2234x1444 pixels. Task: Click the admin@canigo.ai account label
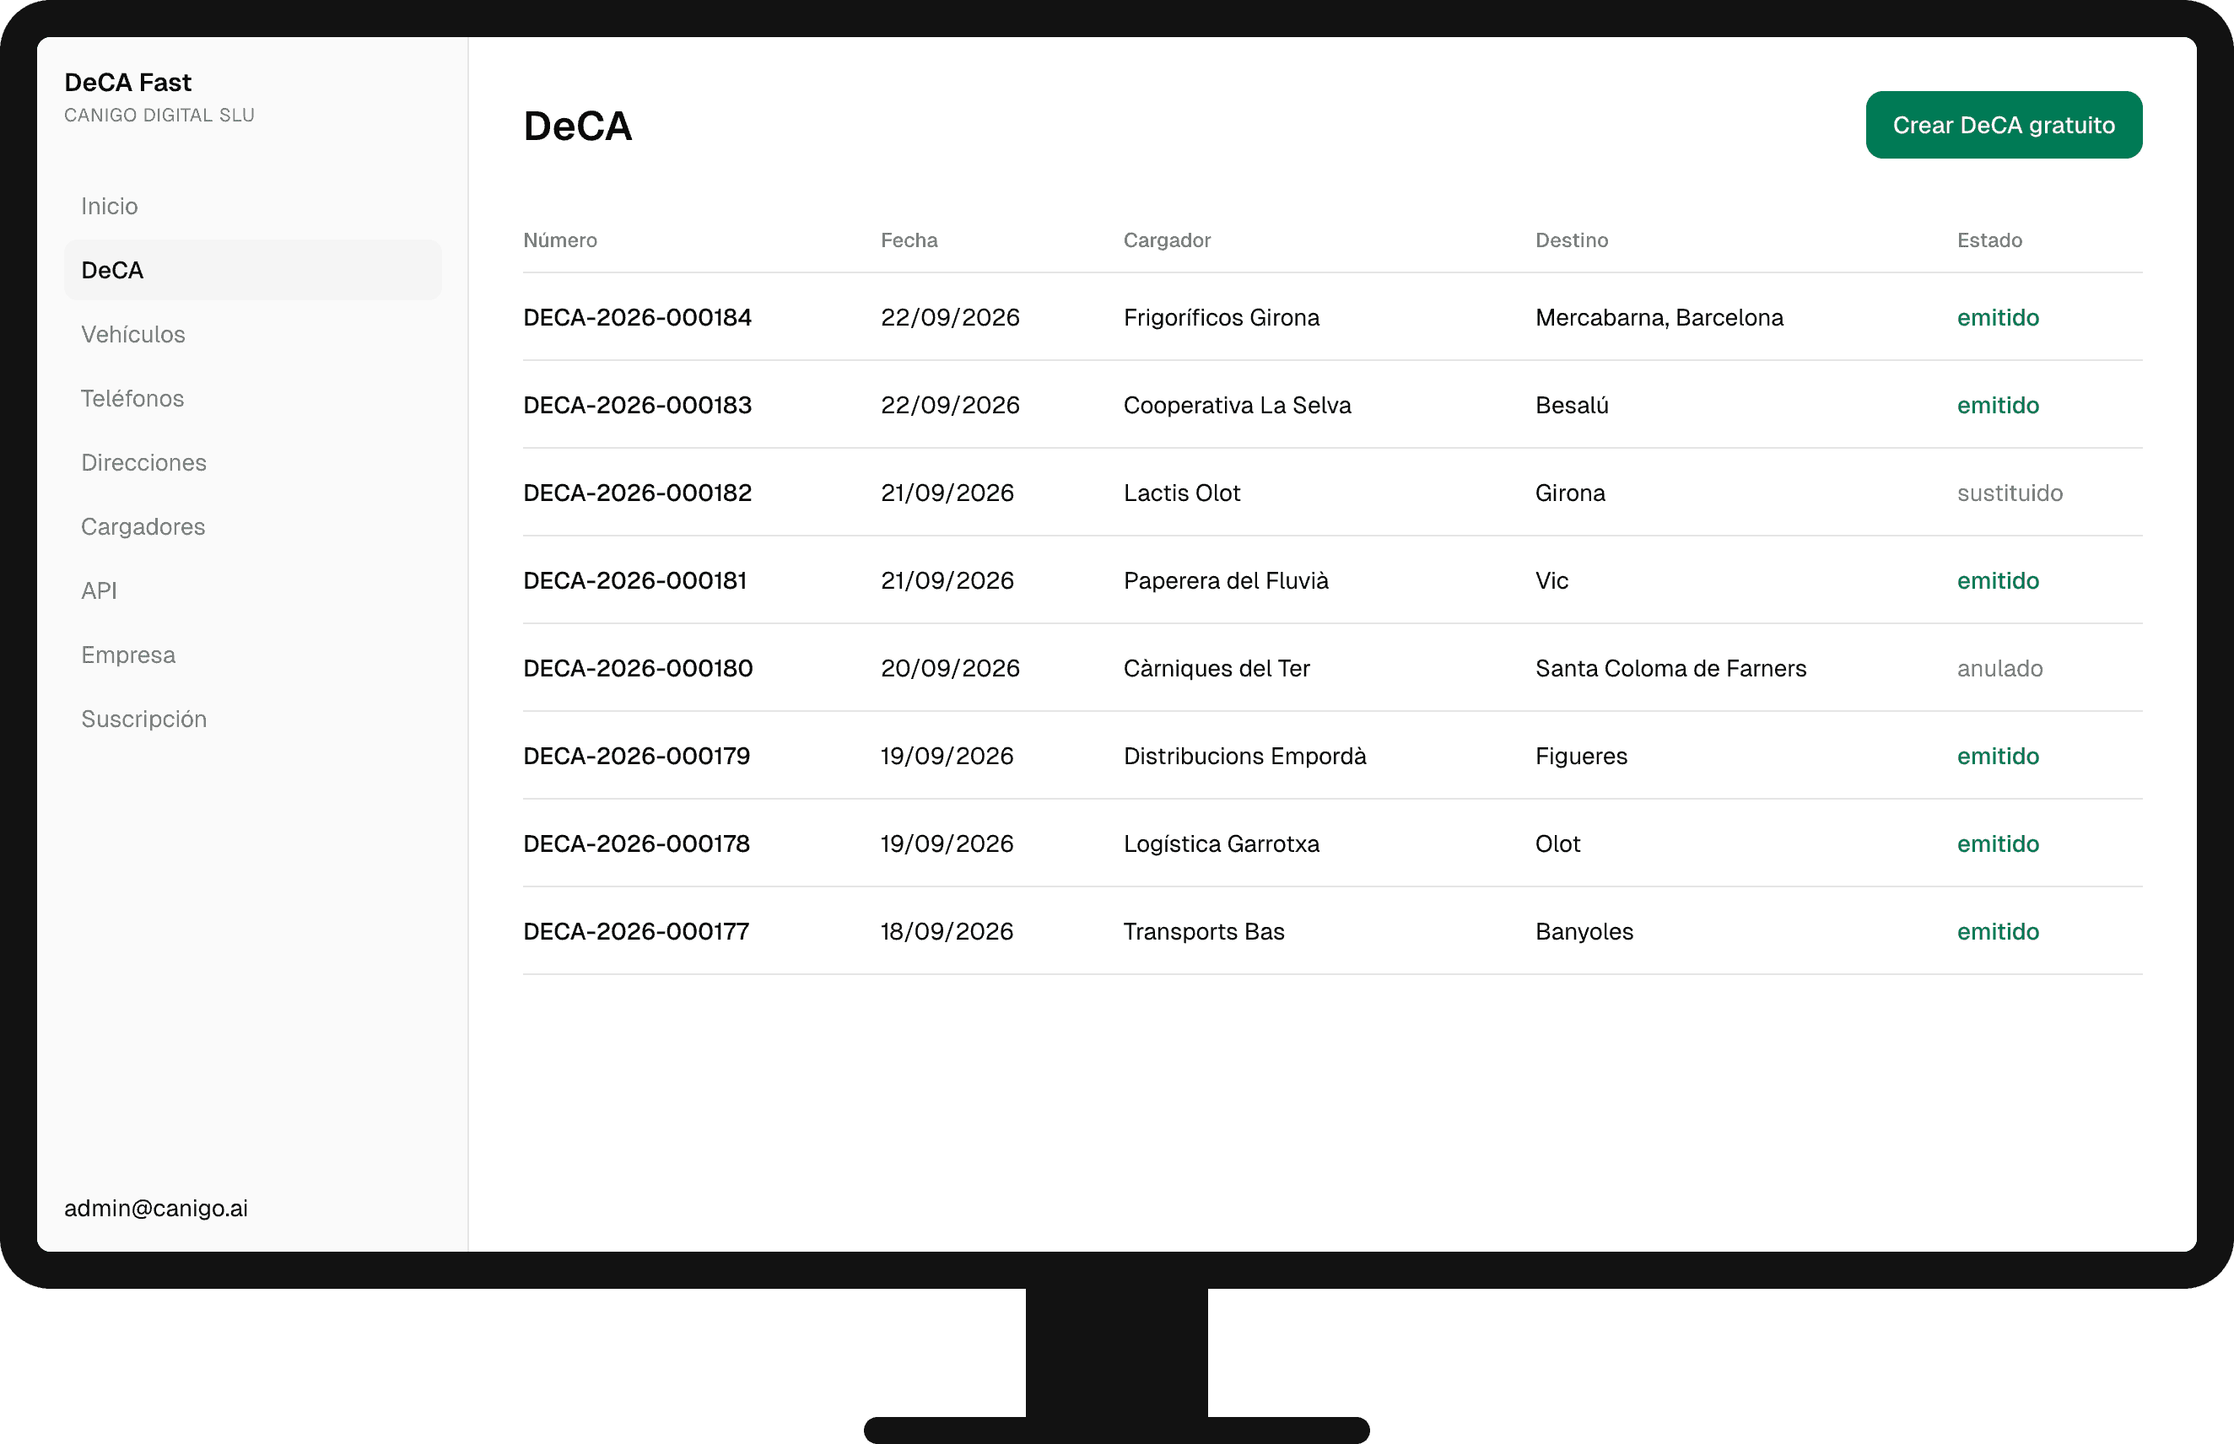click(x=156, y=1208)
